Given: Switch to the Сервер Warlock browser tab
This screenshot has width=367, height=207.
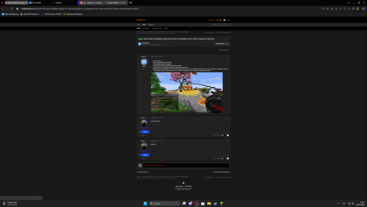Looking at the screenshot, I should (115, 3).
